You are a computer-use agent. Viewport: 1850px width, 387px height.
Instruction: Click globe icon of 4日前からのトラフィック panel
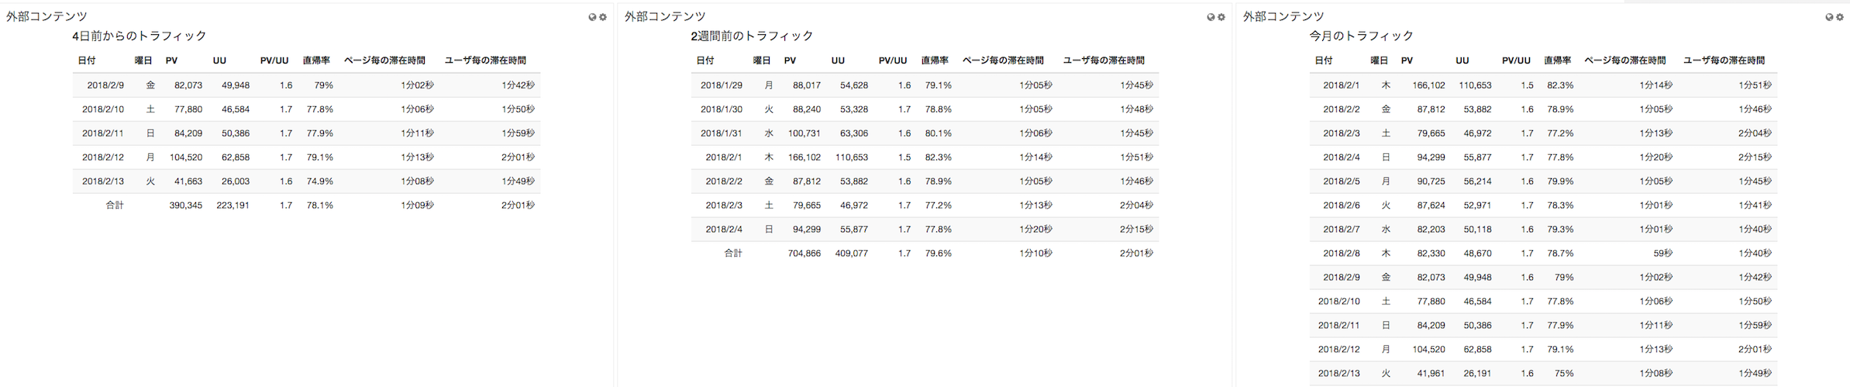click(x=592, y=17)
